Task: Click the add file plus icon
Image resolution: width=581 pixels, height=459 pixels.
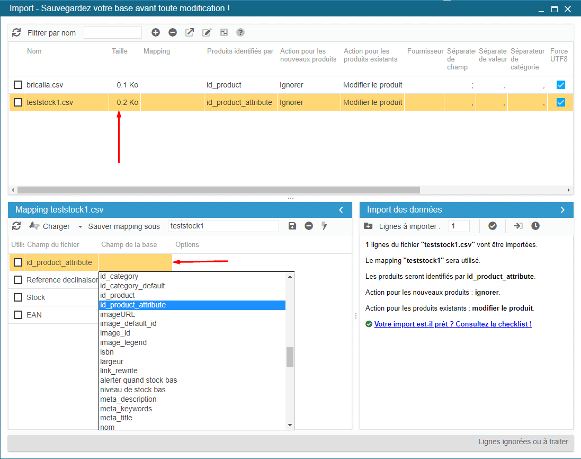Action: [x=156, y=32]
